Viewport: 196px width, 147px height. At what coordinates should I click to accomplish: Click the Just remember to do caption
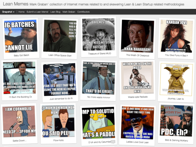pos(61,99)
